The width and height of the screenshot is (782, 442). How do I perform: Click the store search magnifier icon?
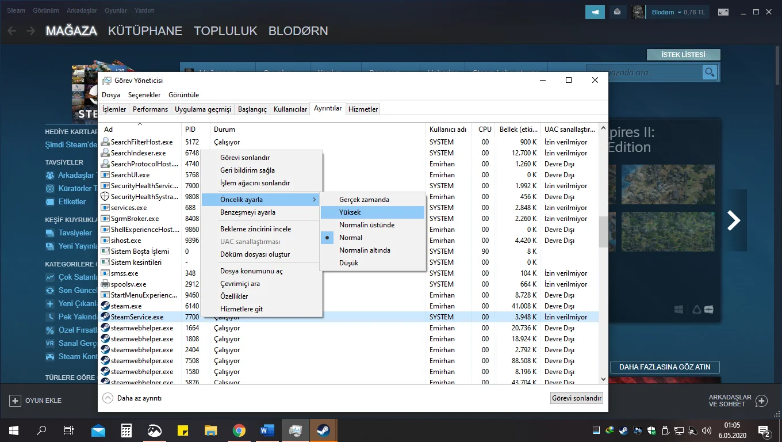click(710, 73)
